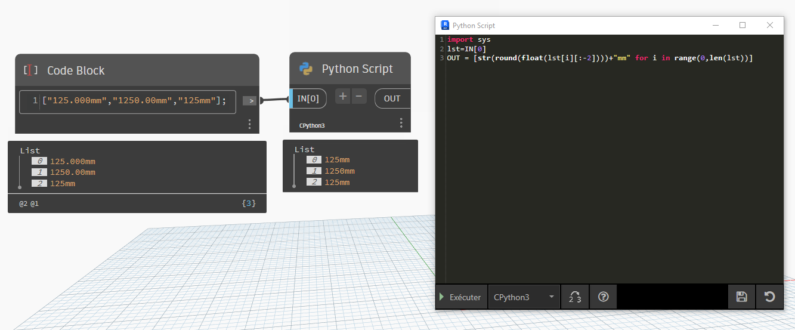Screen dimensions: 795x330
Task: Select list item 1250.00mm in Code Block preview
Action: (72, 172)
